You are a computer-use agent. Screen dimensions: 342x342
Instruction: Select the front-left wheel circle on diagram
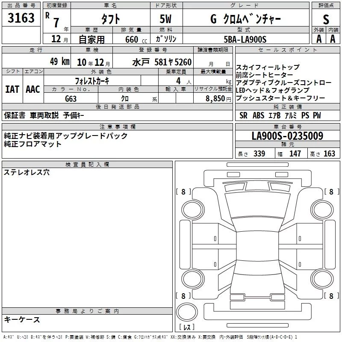point(193,210)
